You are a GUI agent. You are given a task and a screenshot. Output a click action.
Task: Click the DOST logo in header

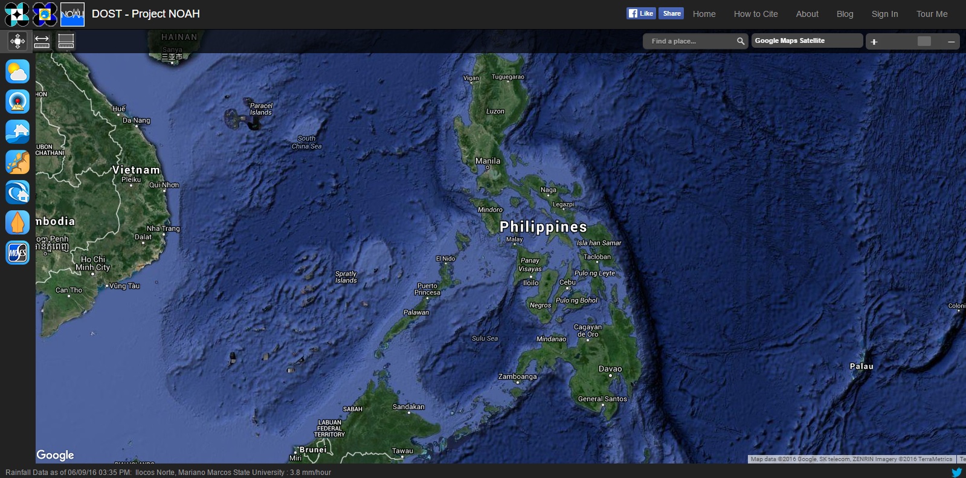tap(17, 14)
